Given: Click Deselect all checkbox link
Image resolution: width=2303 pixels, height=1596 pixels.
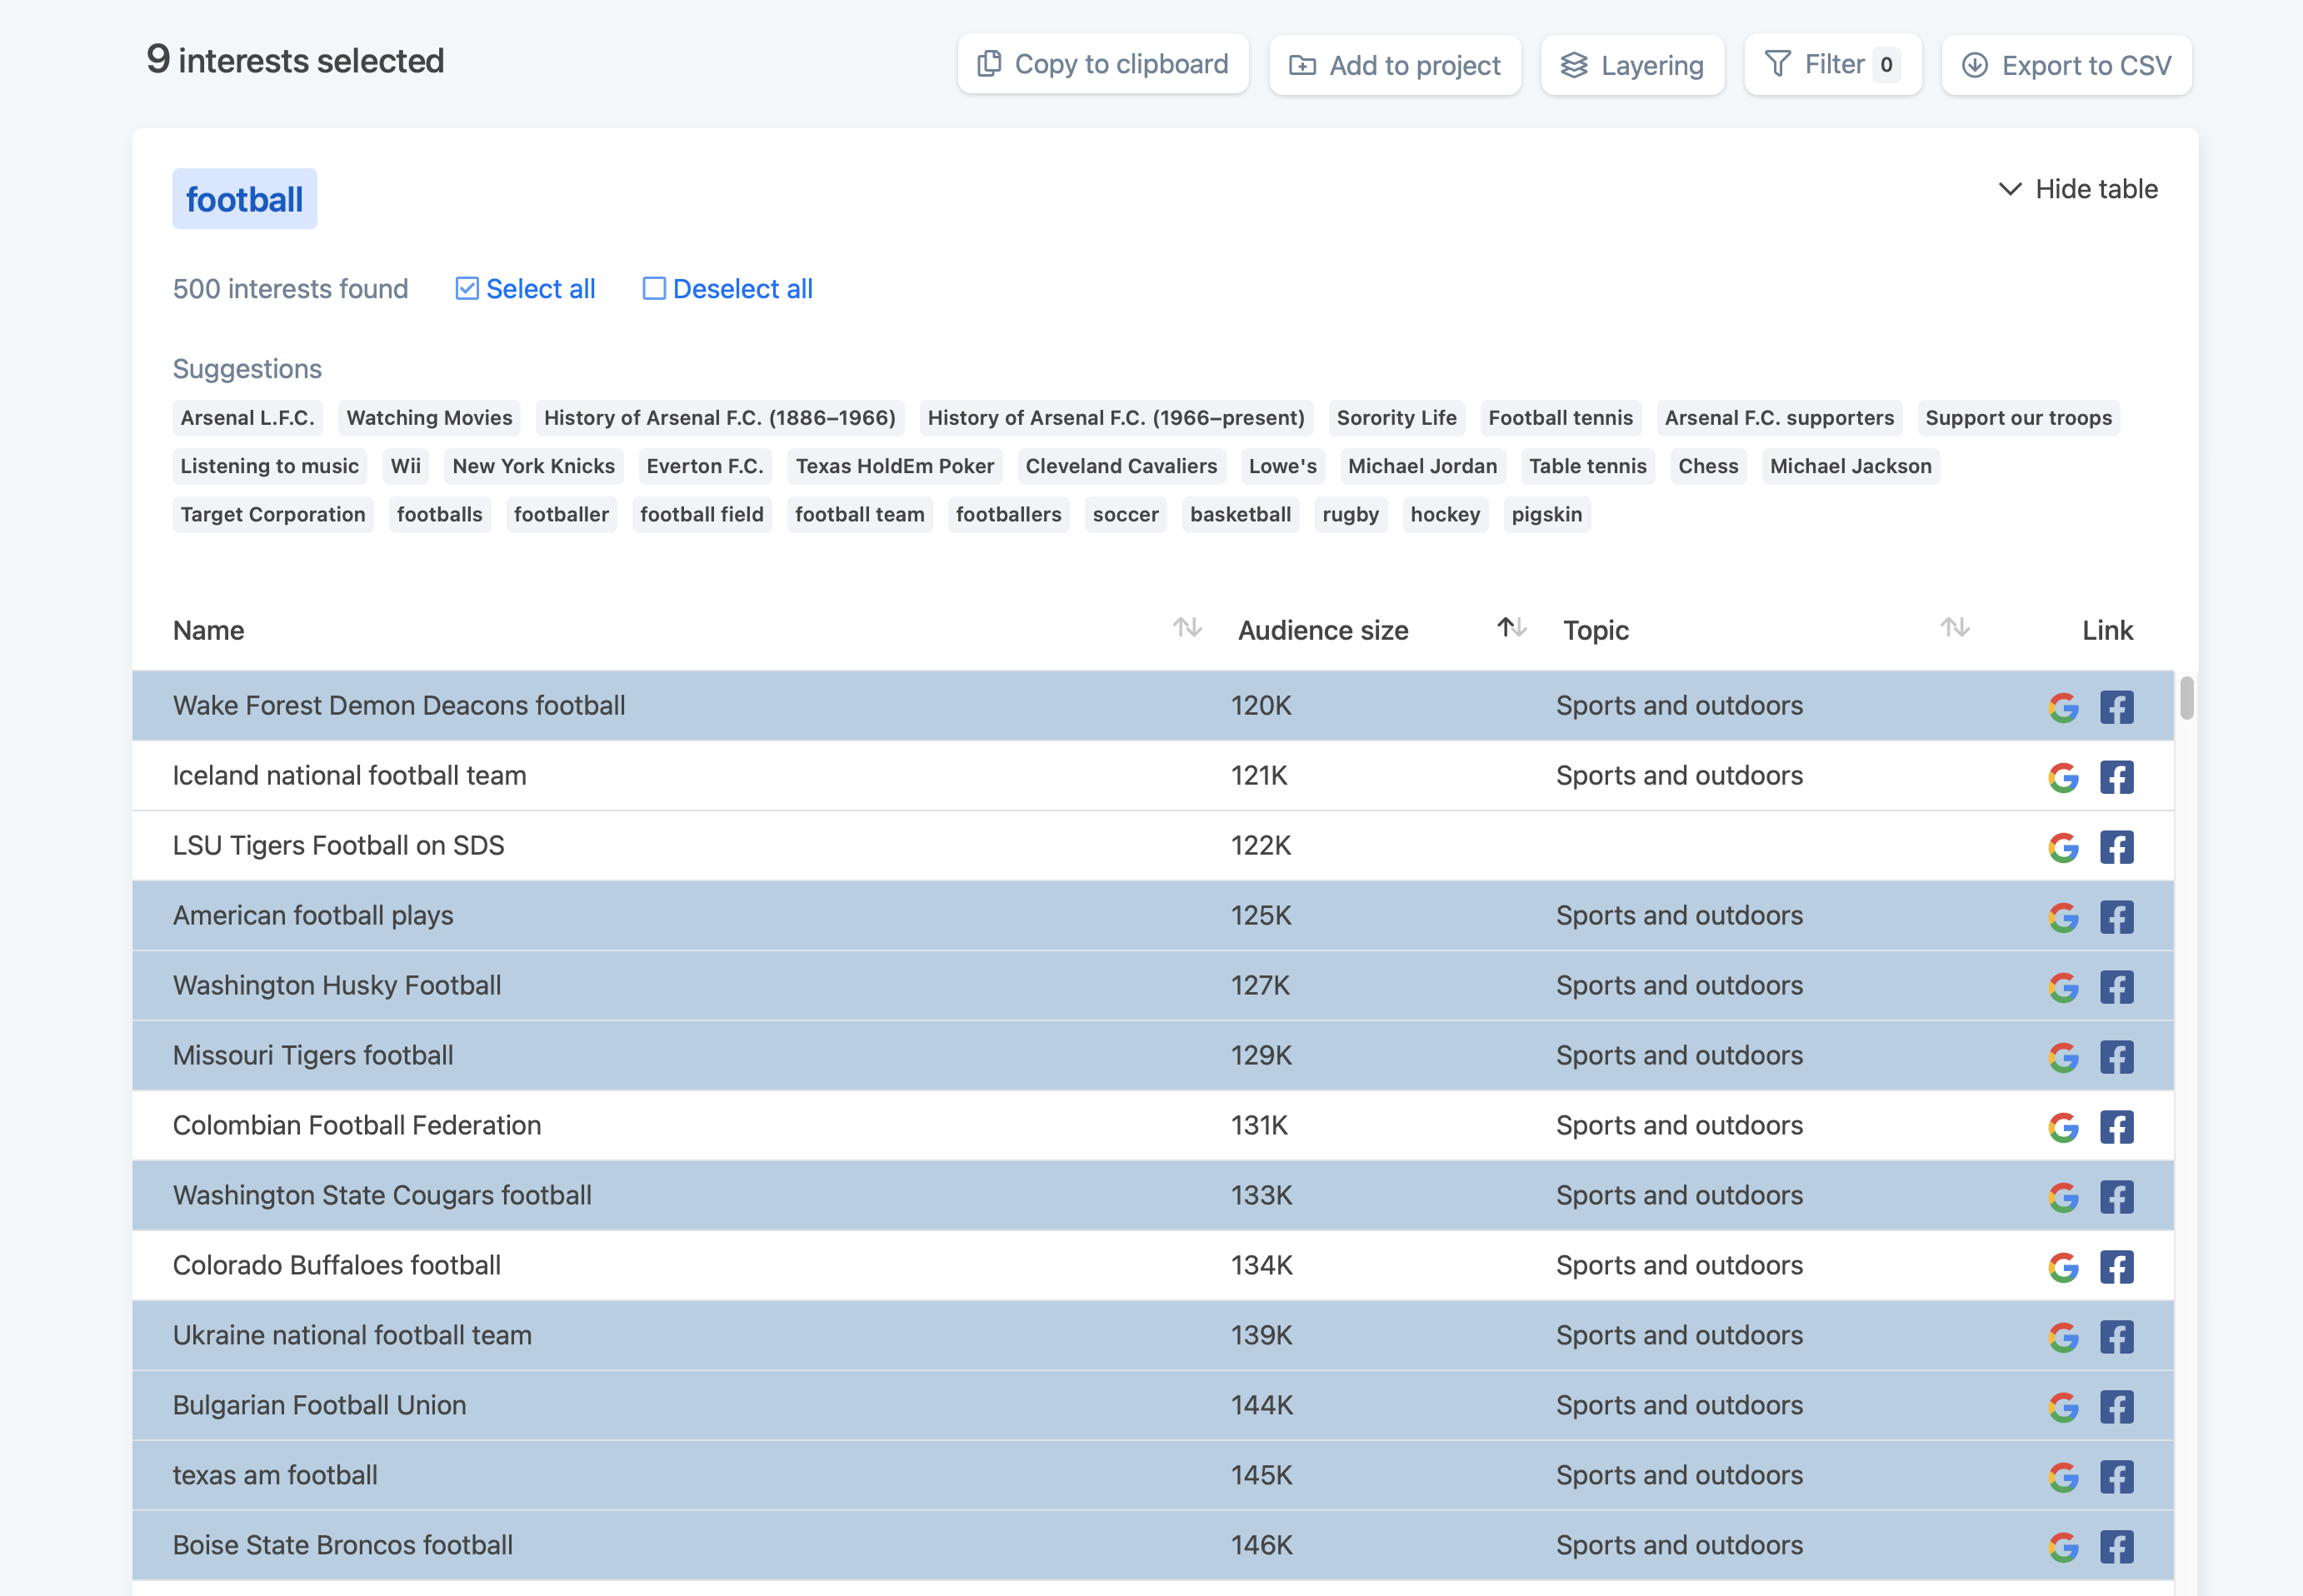Looking at the screenshot, I should [727, 289].
